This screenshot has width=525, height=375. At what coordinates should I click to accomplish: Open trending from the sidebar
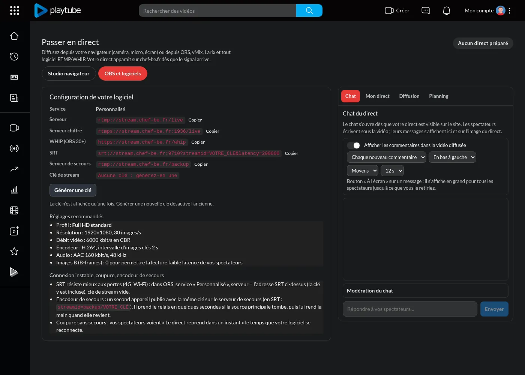tap(14, 169)
